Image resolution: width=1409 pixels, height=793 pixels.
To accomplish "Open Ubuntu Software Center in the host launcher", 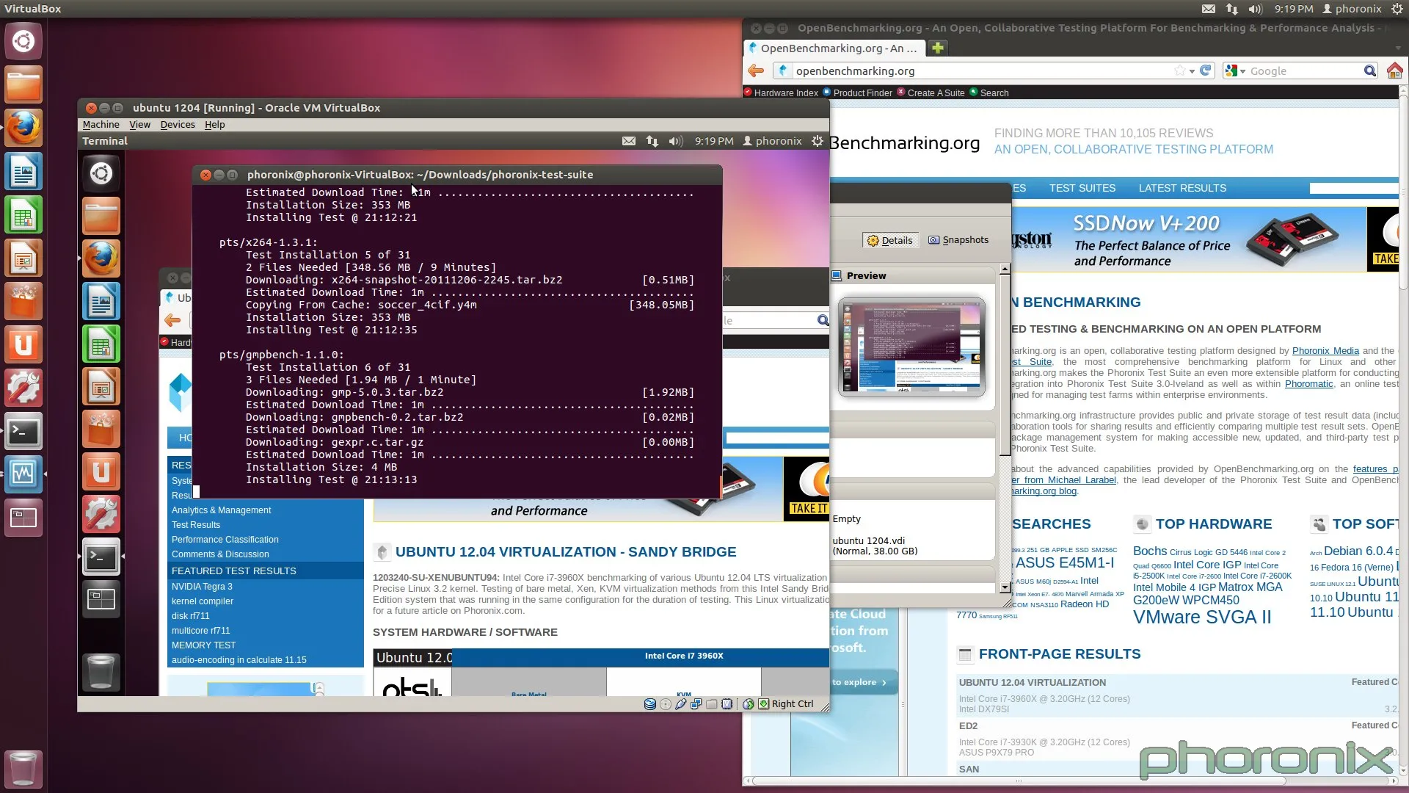I will 23,302.
